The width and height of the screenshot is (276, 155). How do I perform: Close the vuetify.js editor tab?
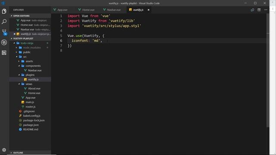tap(148, 10)
